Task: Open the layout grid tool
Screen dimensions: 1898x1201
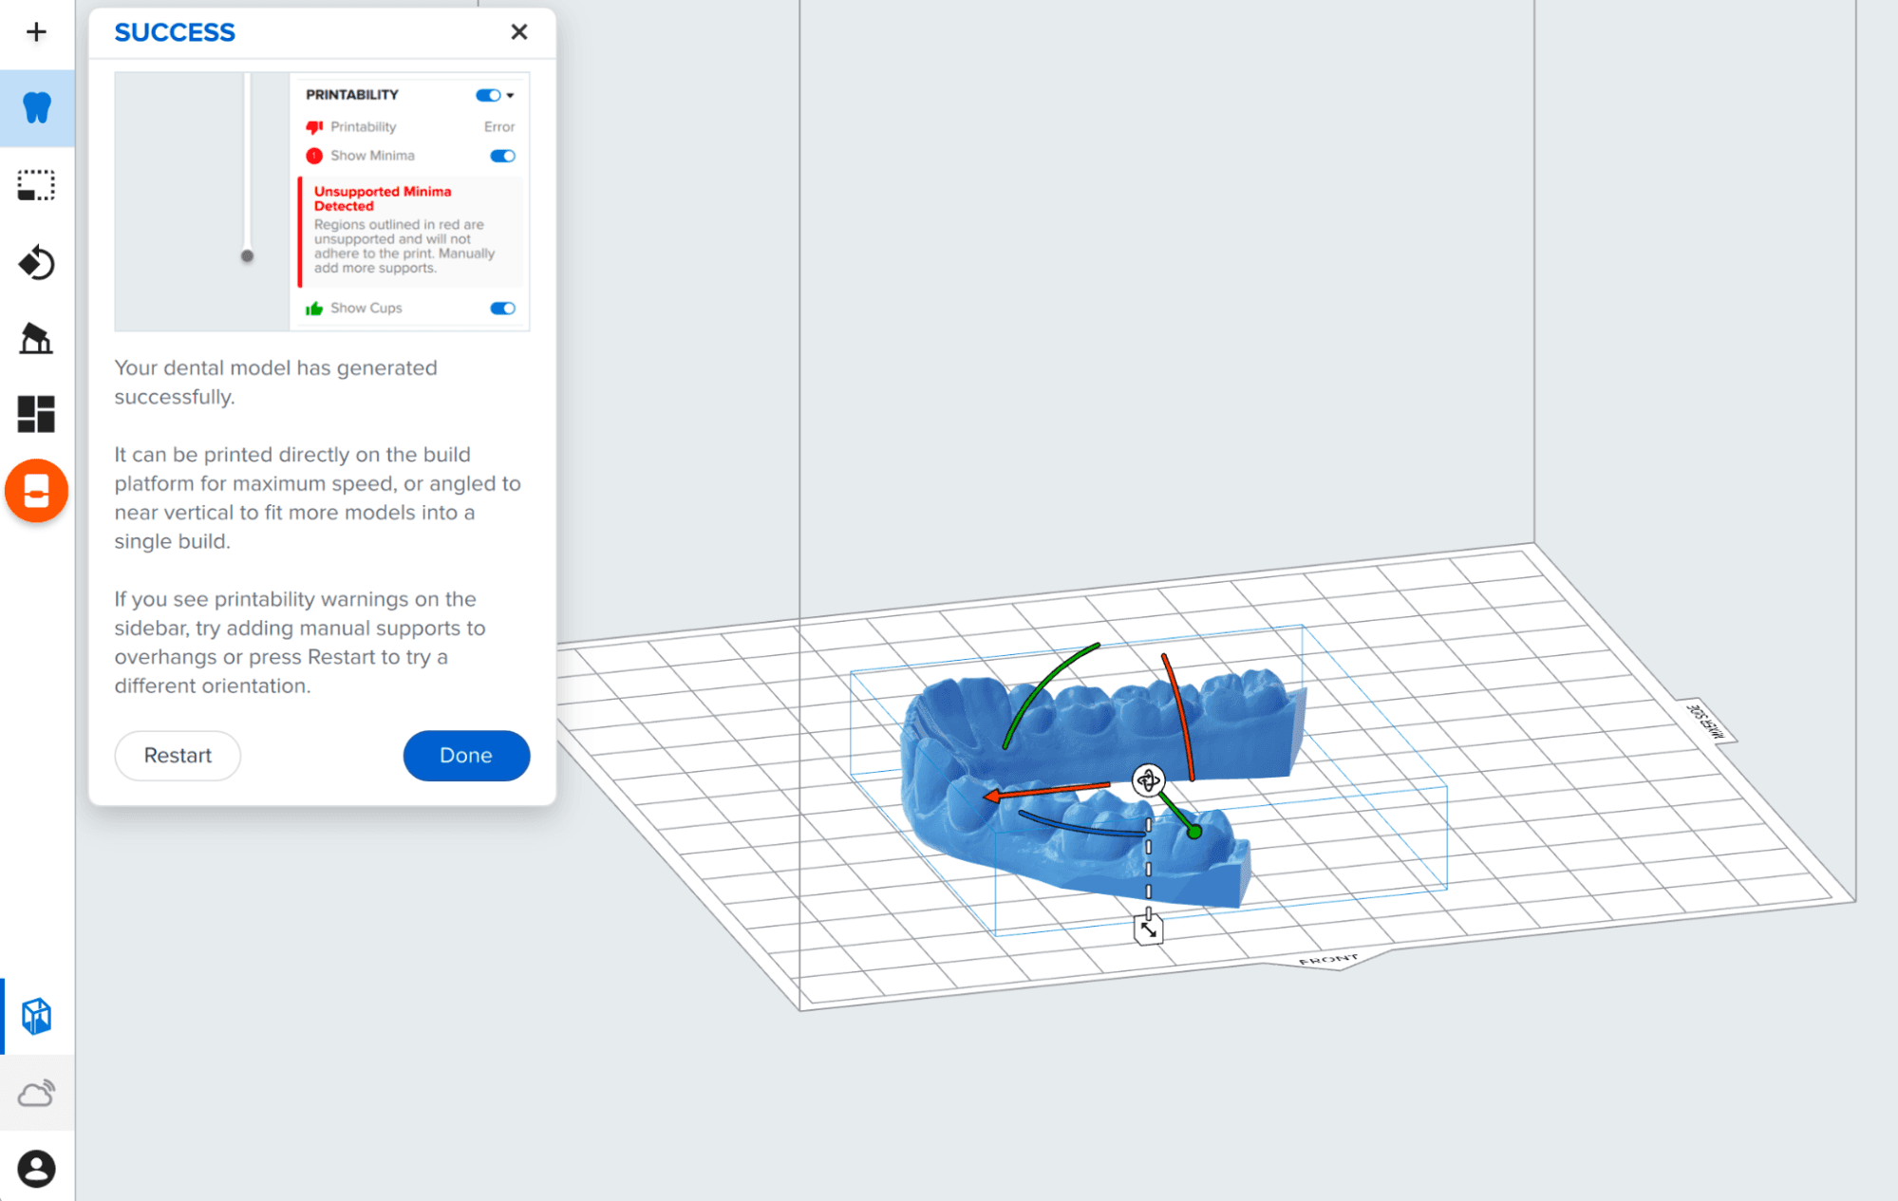Action: click(36, 414)
